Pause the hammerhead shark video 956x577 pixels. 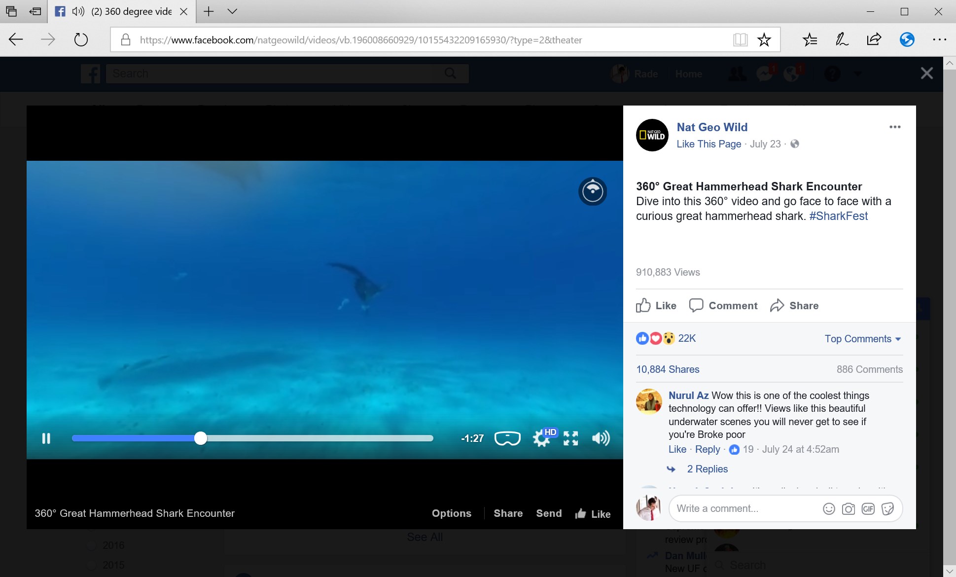pyautogui.click(x=46, y=438)
